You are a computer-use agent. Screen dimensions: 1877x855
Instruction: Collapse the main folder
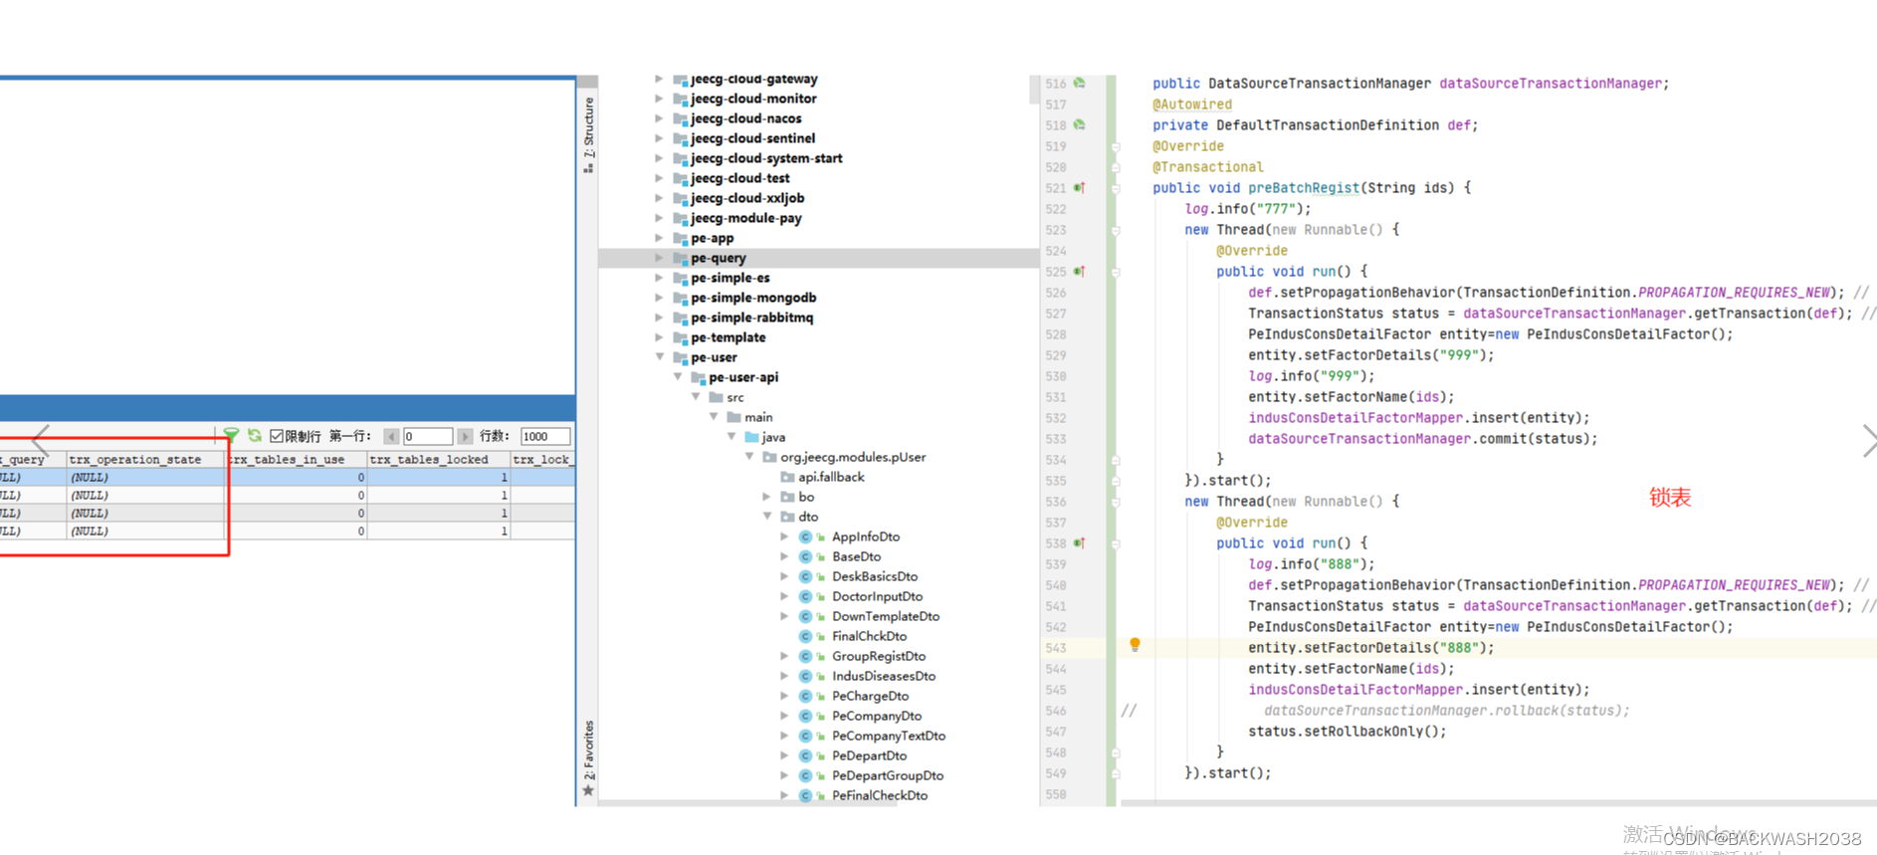[714, 416]
